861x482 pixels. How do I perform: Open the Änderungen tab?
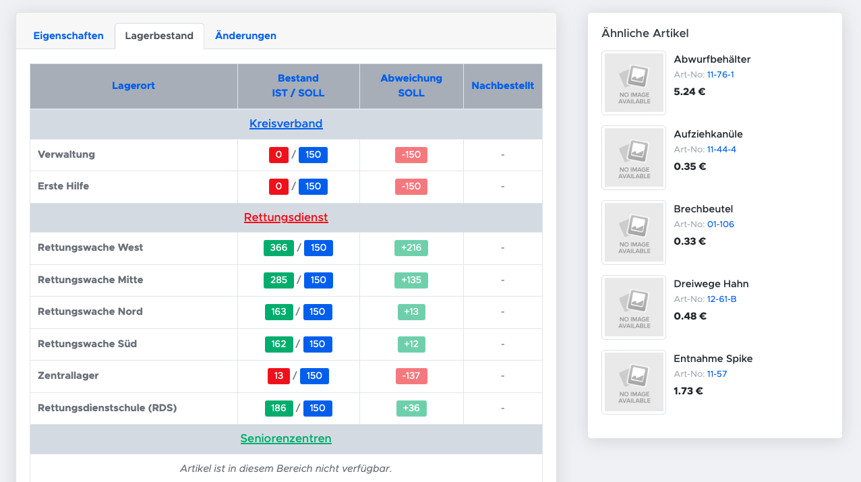(245, 36)
